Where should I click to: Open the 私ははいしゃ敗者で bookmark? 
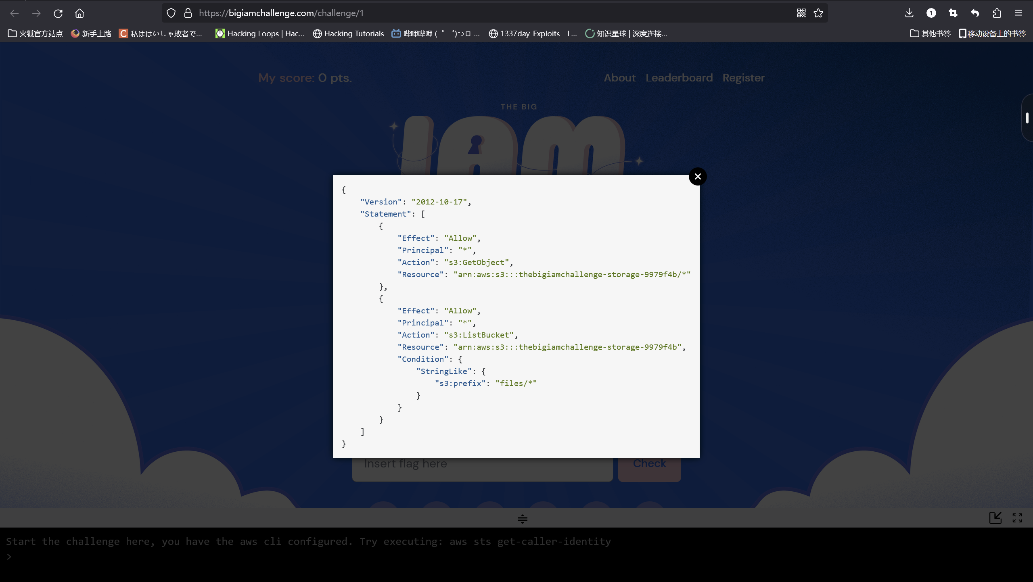click(x=161, y=33)
